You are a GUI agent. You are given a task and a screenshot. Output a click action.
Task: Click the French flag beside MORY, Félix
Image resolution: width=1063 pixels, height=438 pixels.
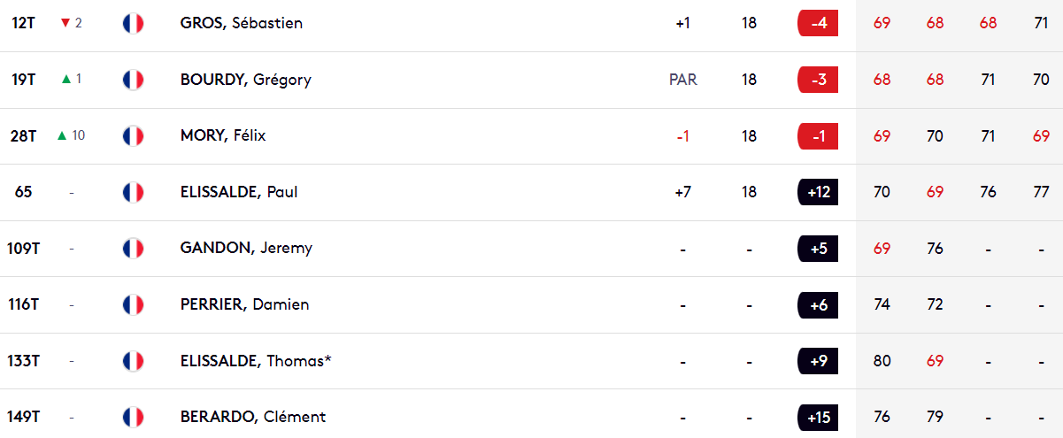tap(133, 135)
